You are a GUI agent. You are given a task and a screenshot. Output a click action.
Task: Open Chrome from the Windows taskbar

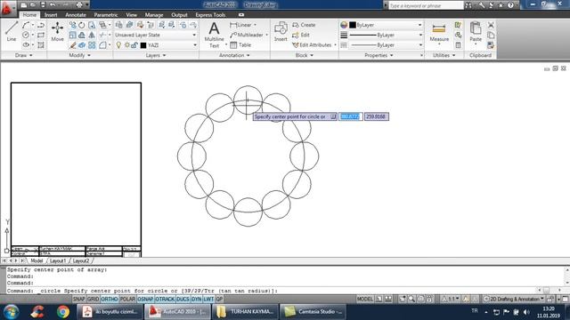click(63, 312)
